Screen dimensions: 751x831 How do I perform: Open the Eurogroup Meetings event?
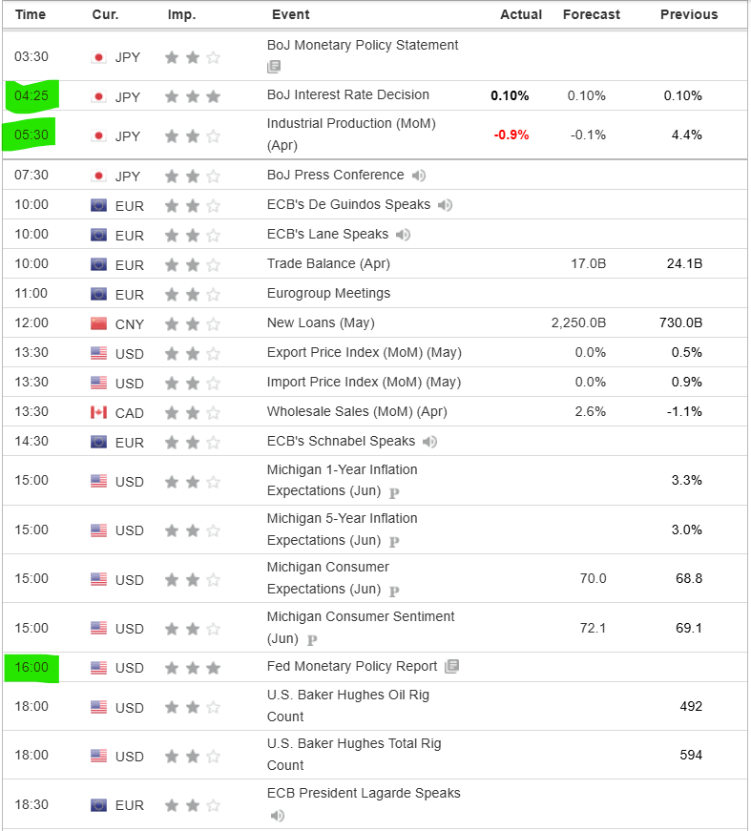tap(328, 293)
